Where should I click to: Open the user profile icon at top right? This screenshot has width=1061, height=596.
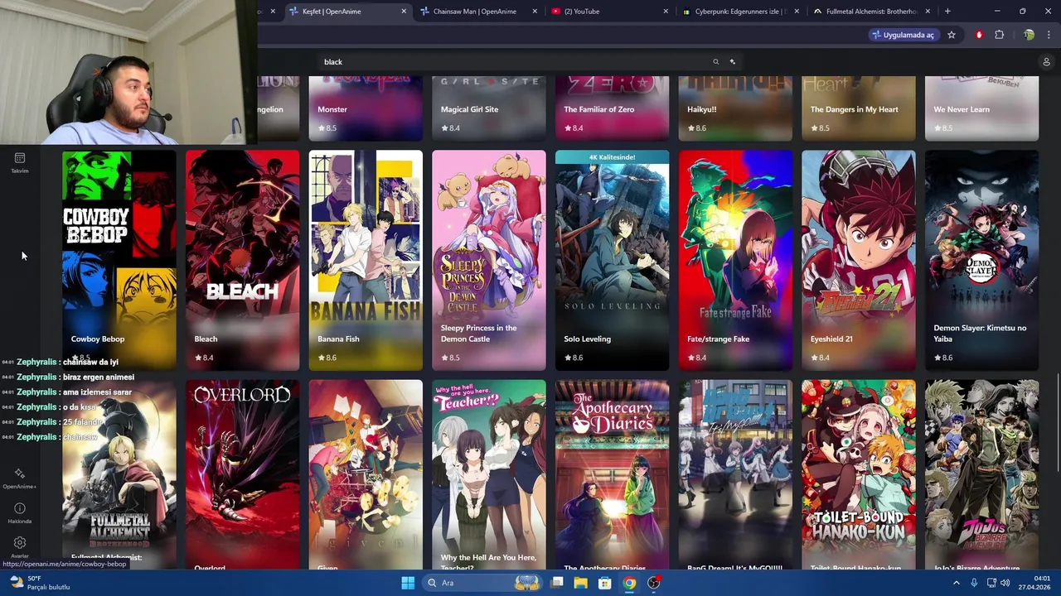pos(1046,62)
